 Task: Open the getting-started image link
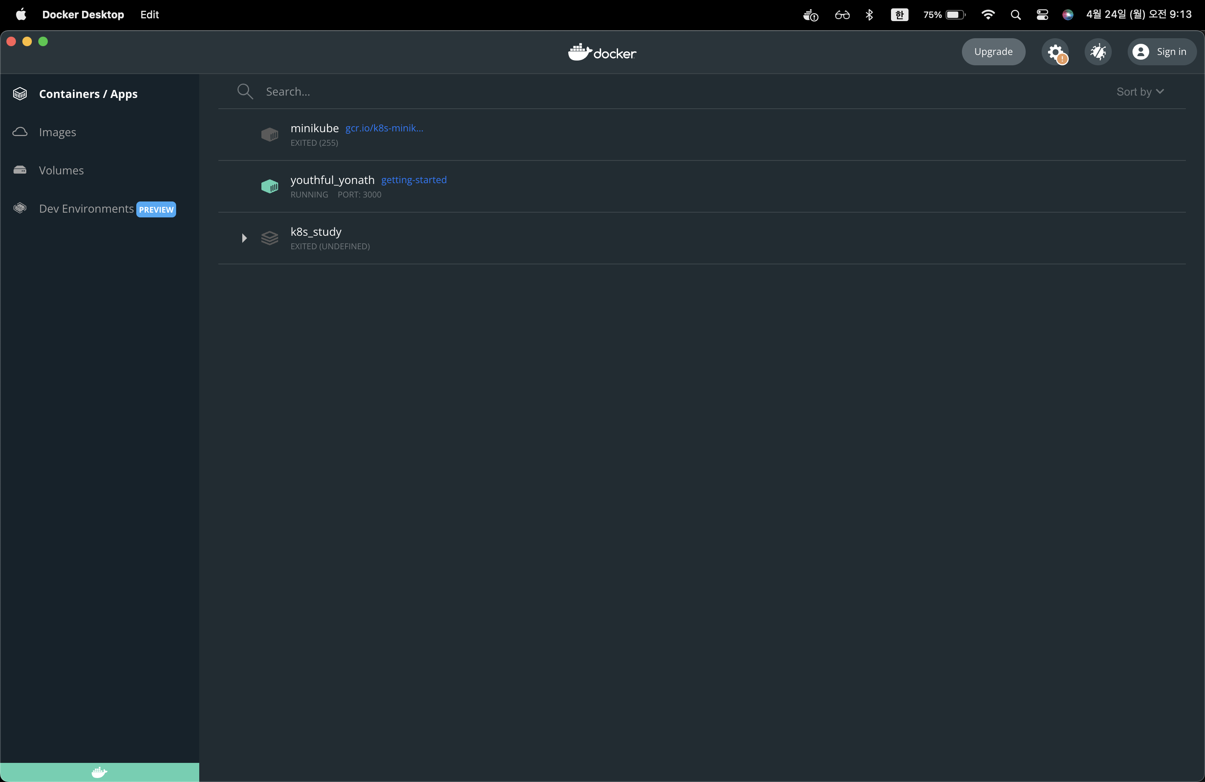click(414, 180)
